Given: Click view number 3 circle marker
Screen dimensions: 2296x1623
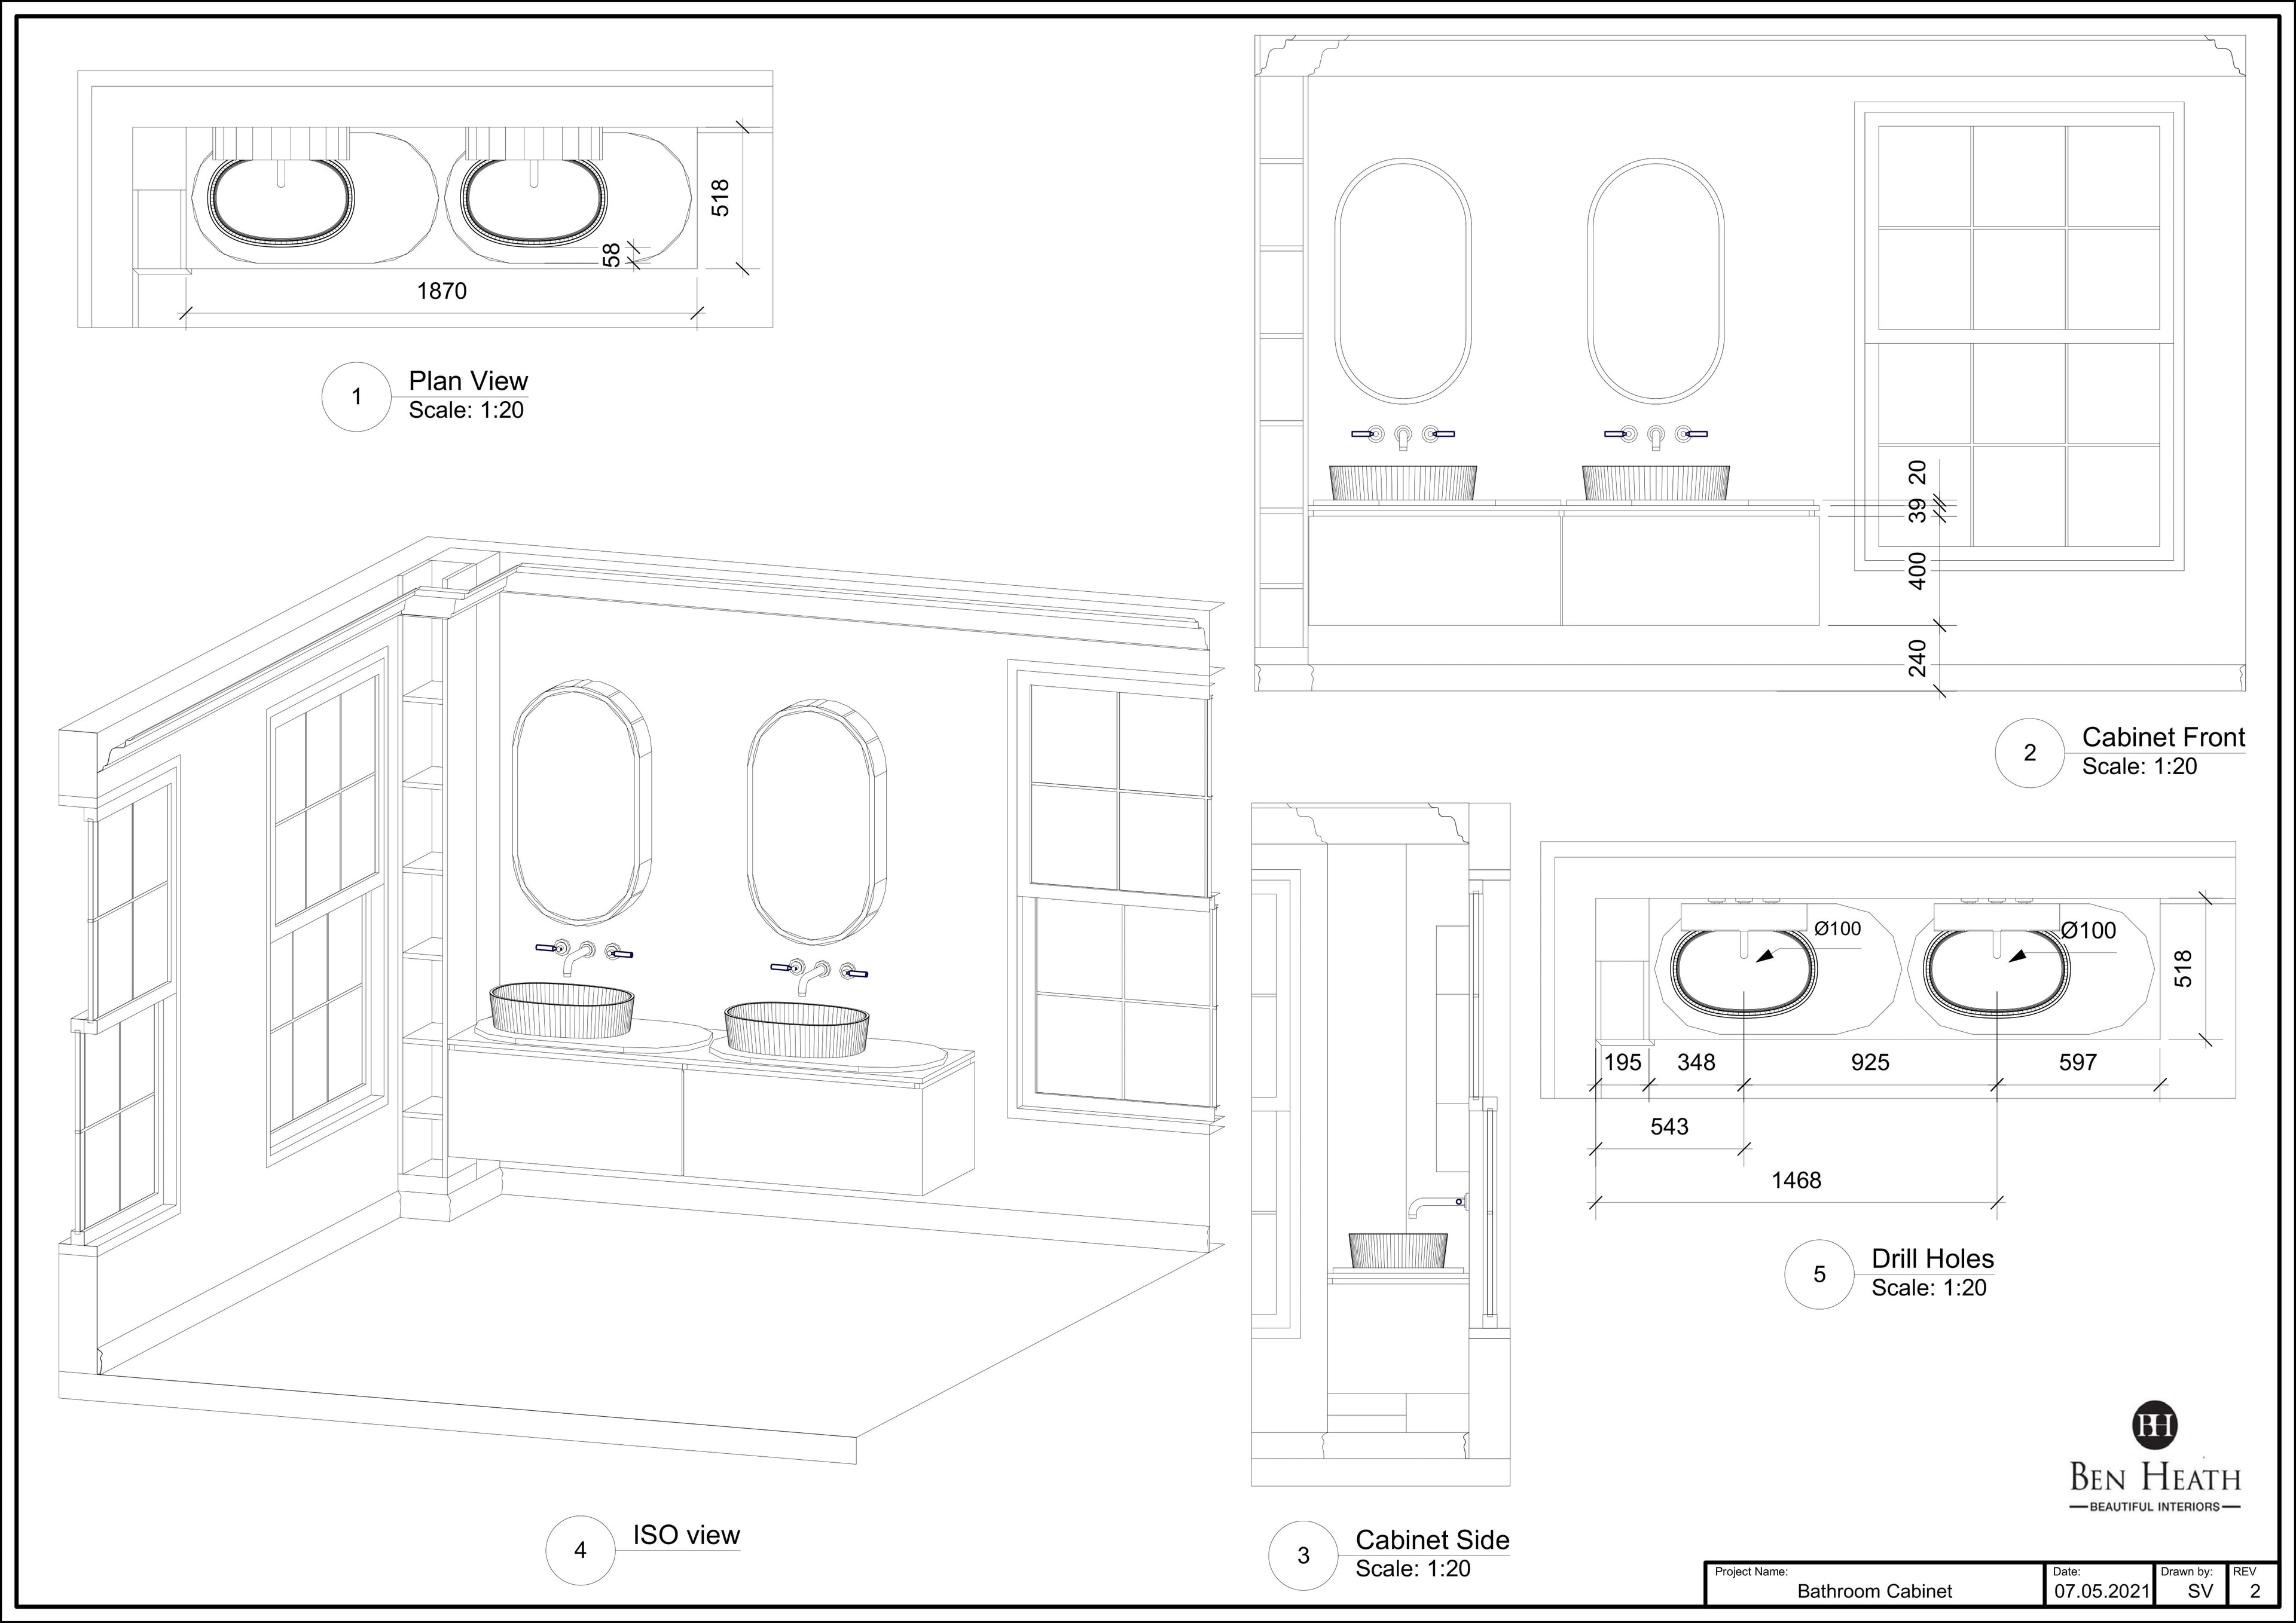Looking at the screenshot, I should coord(1302,1555).
